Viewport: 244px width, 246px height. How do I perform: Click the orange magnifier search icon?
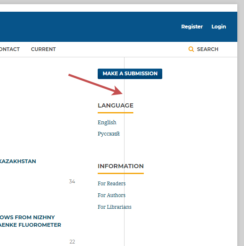(191, 49)
